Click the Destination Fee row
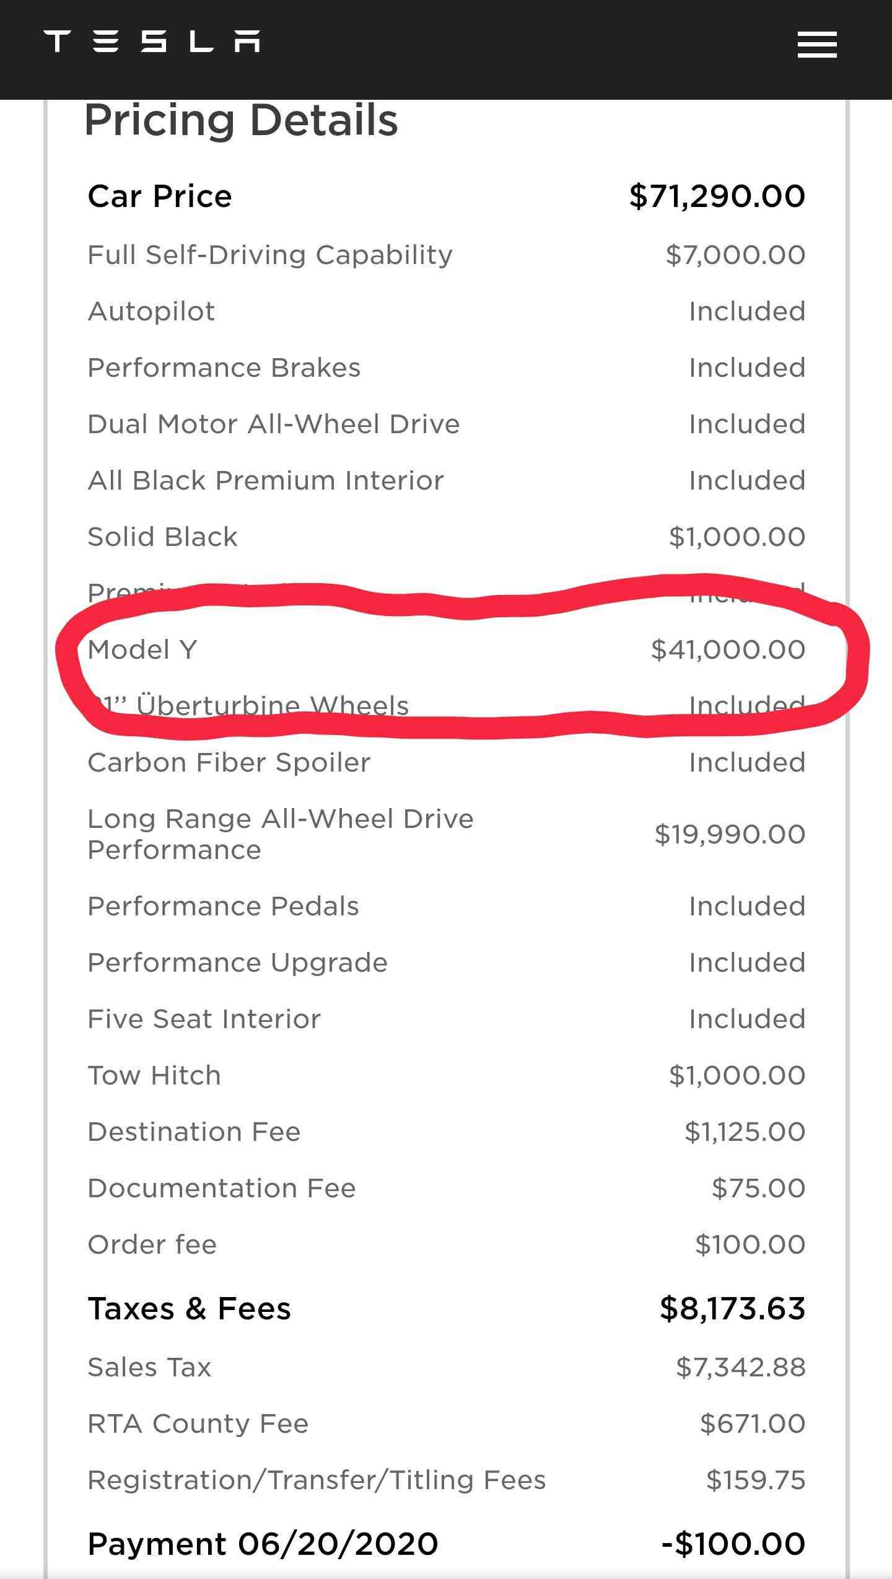The width and height of the screenshot is (892, 1579). 446,1132
